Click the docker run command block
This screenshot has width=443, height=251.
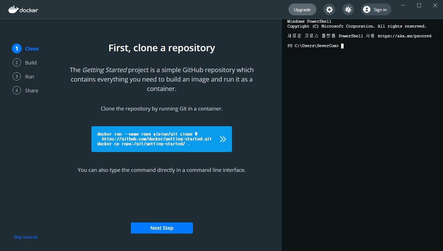click(162, 139)
